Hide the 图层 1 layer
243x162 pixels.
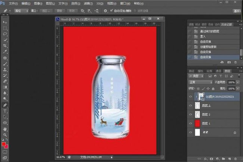(190, 124)
